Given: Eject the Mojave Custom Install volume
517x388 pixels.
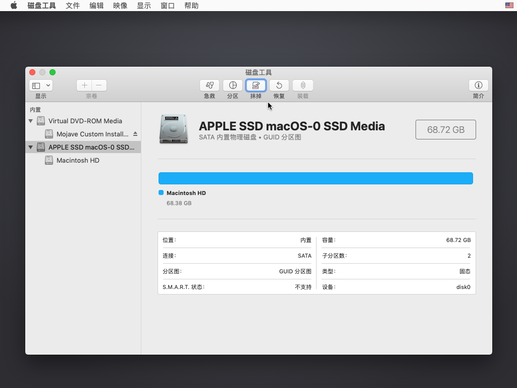Looking at the screenshot, I should tap(135, 134).
